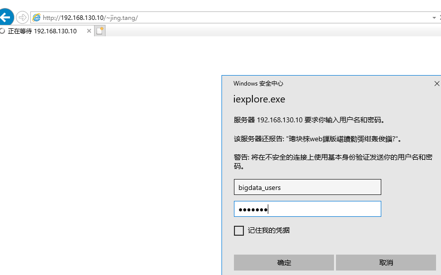The height and width of the screenshot is (275, 441).
Task: Click the username field containing bigdata_users
Action: (x=308, y=187)
